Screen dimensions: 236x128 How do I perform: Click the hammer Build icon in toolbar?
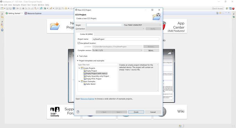[35, 9]
